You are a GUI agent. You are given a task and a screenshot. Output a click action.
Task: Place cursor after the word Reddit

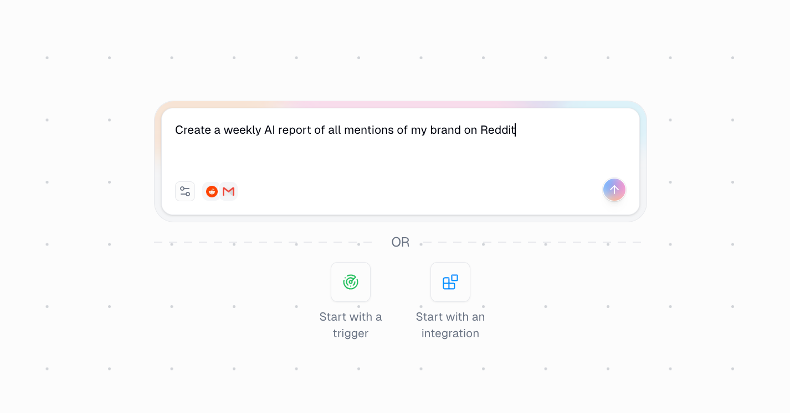(x=515, y=130)
